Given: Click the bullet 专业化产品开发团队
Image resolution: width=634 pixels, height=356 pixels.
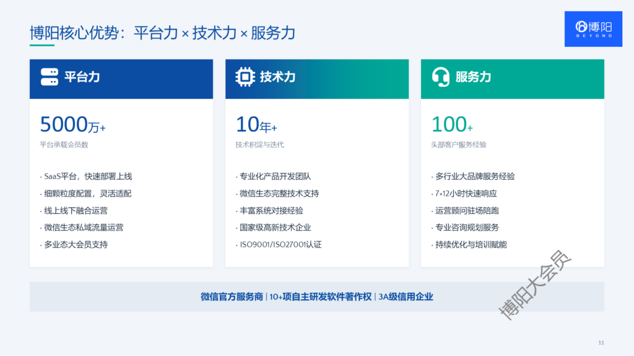Looking at the screenshot, I should [273, 176].
